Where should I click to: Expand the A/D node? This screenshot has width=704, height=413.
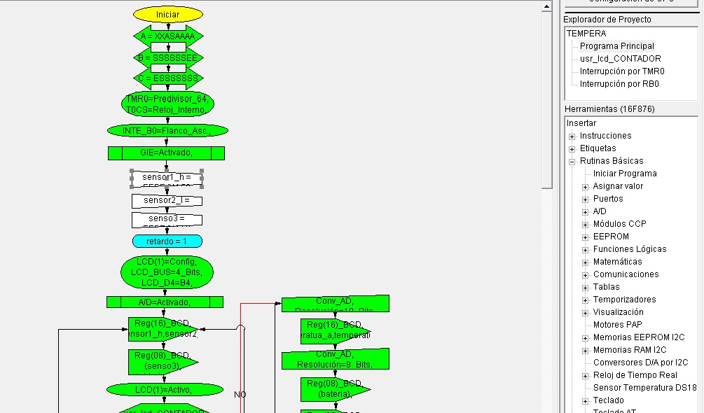[586, 211]
